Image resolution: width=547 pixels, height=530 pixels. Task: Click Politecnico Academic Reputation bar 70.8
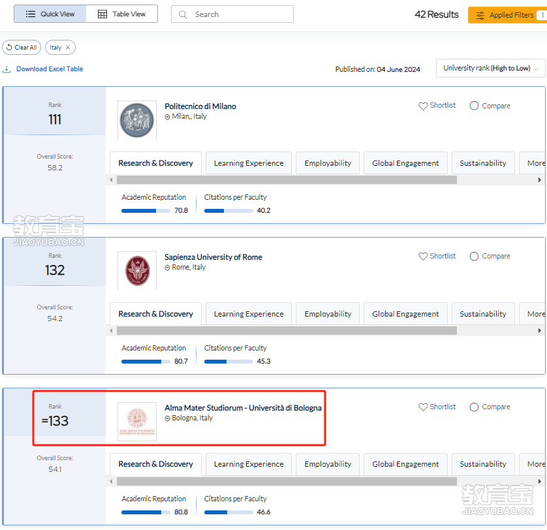[146, 211]
